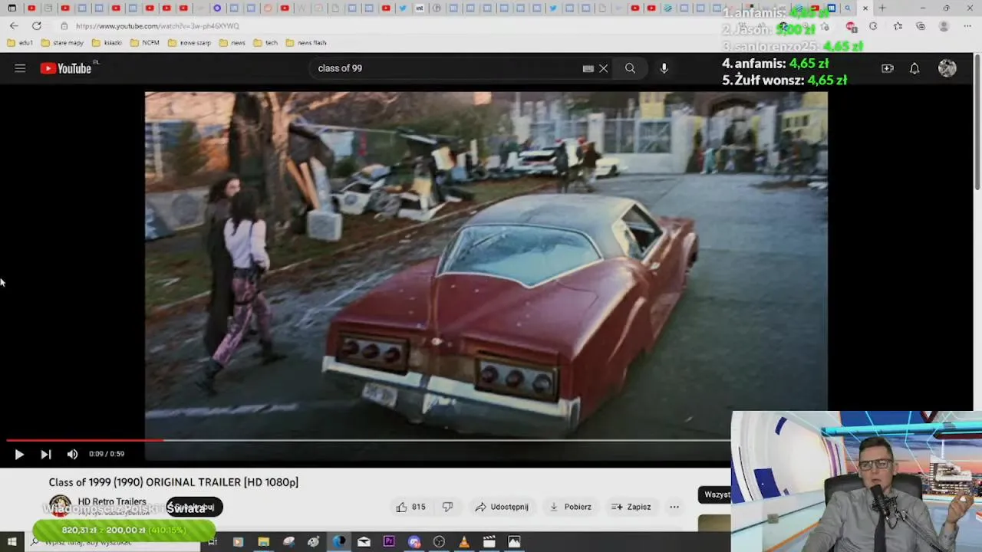Open a new browser tab with plus
This screenshot has height=552, width=982.
[x=882, y=8]
